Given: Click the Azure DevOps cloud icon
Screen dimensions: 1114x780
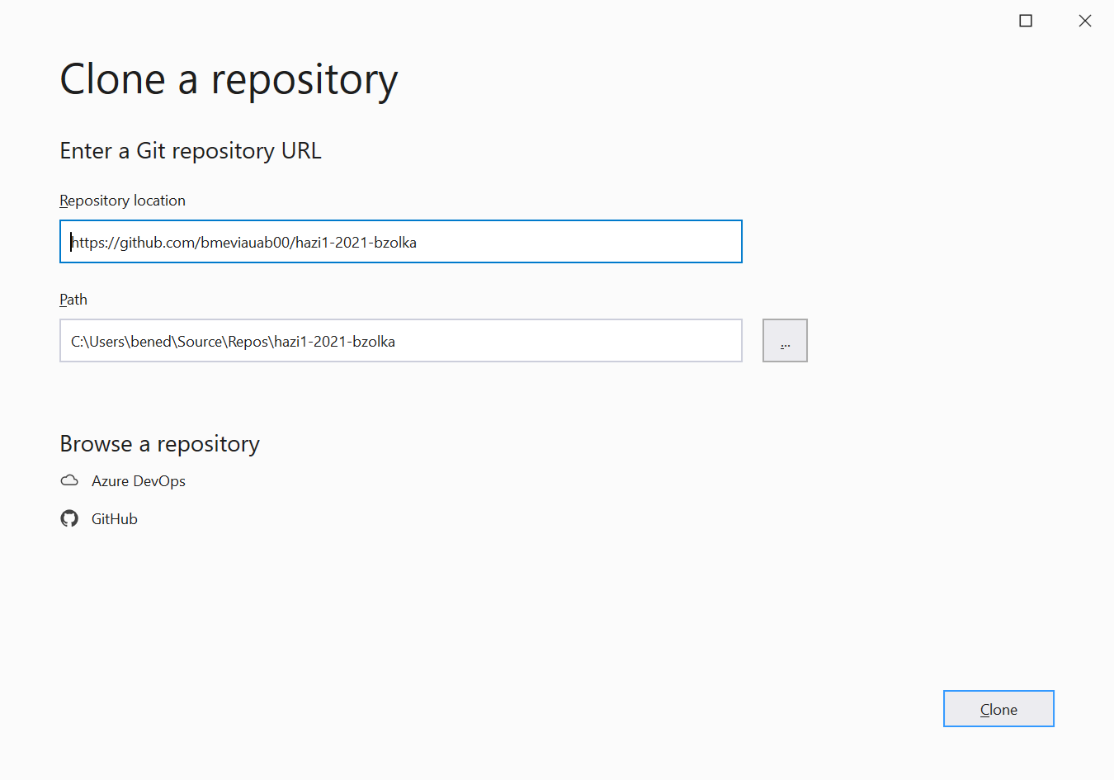Looking at the screenshot, I should pyautogui.click(x=69, y=480).
